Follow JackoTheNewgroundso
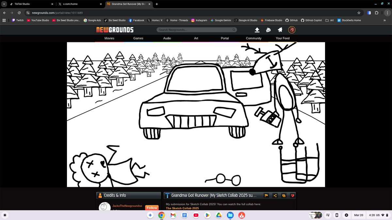Viewport: 392px width, 220px height. pos(152,208)
